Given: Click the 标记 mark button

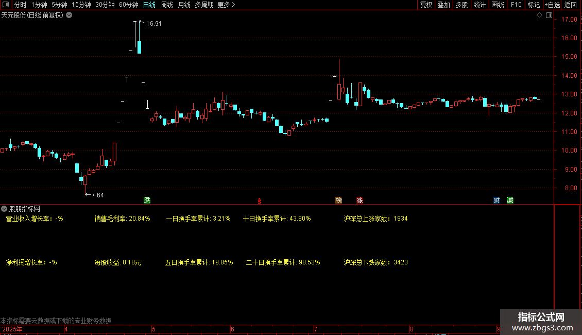Looking at the screenshot, I should tap(534, 5).
